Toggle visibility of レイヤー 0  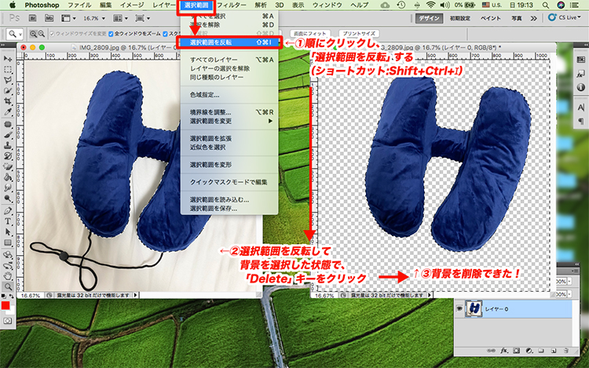point(459,308)
